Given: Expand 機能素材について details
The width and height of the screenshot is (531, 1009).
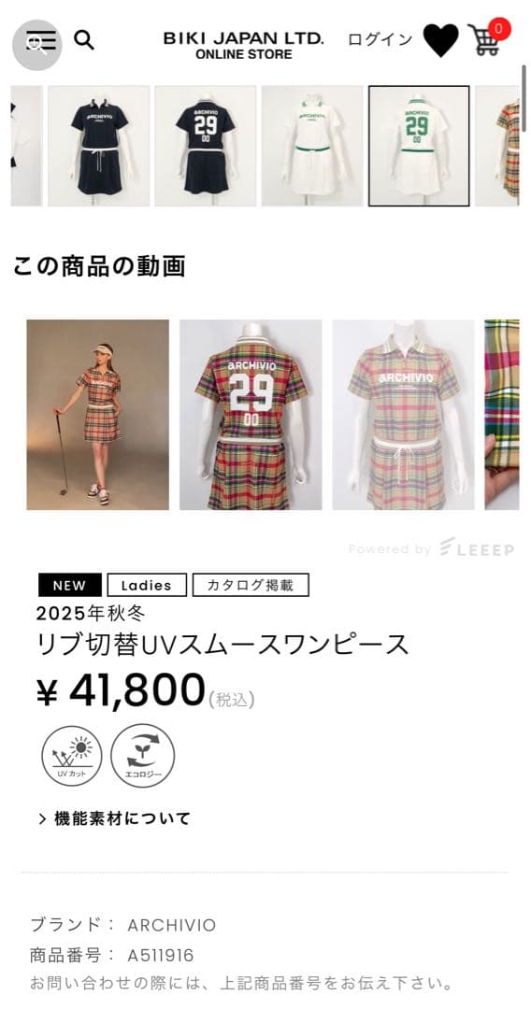Looking at the screenshot, I should coord(114,818).
